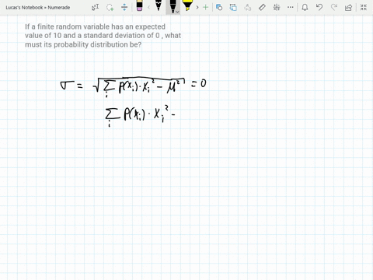Select the text and object selection tool

(95, 7)
